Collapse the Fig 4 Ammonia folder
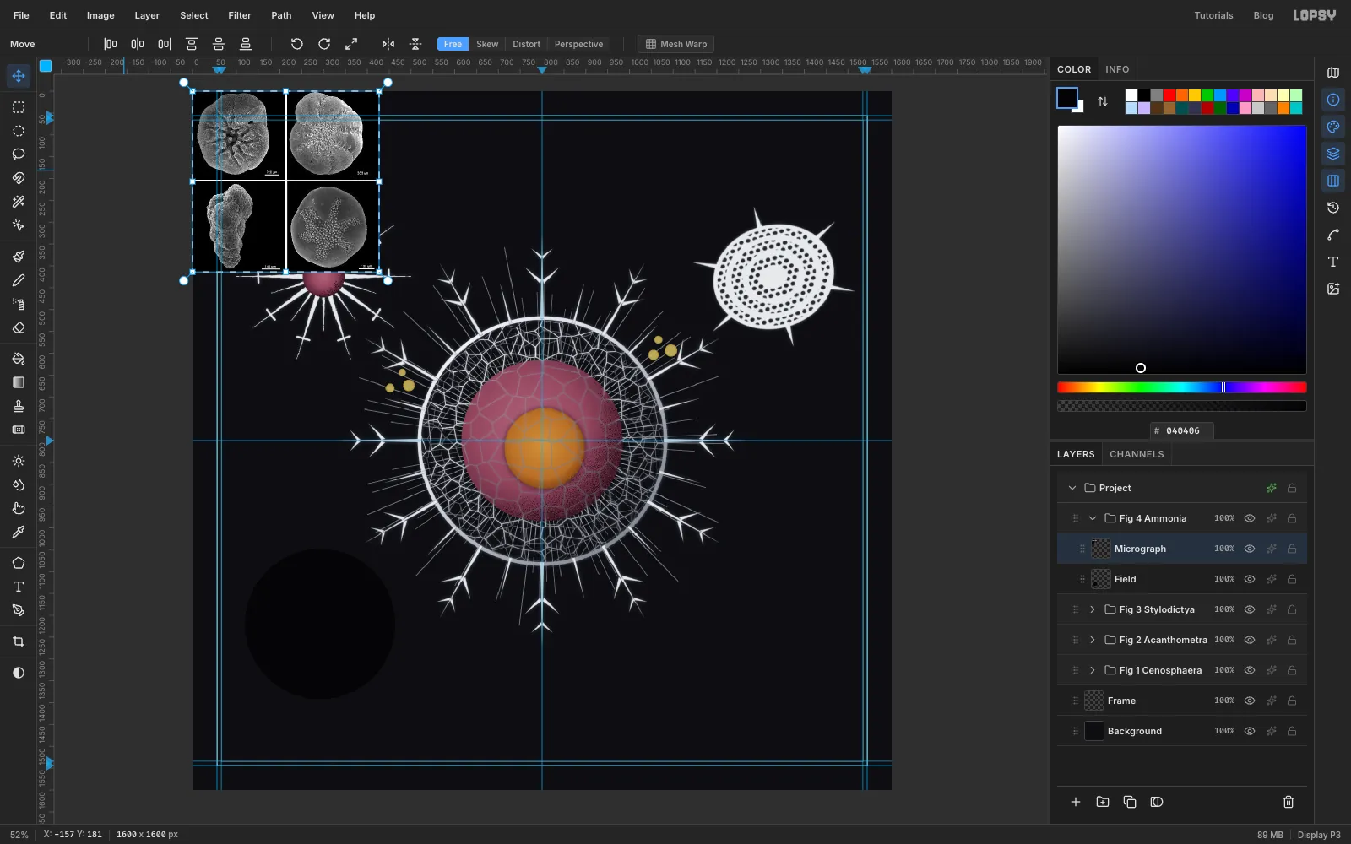 tap(1093, 518)
